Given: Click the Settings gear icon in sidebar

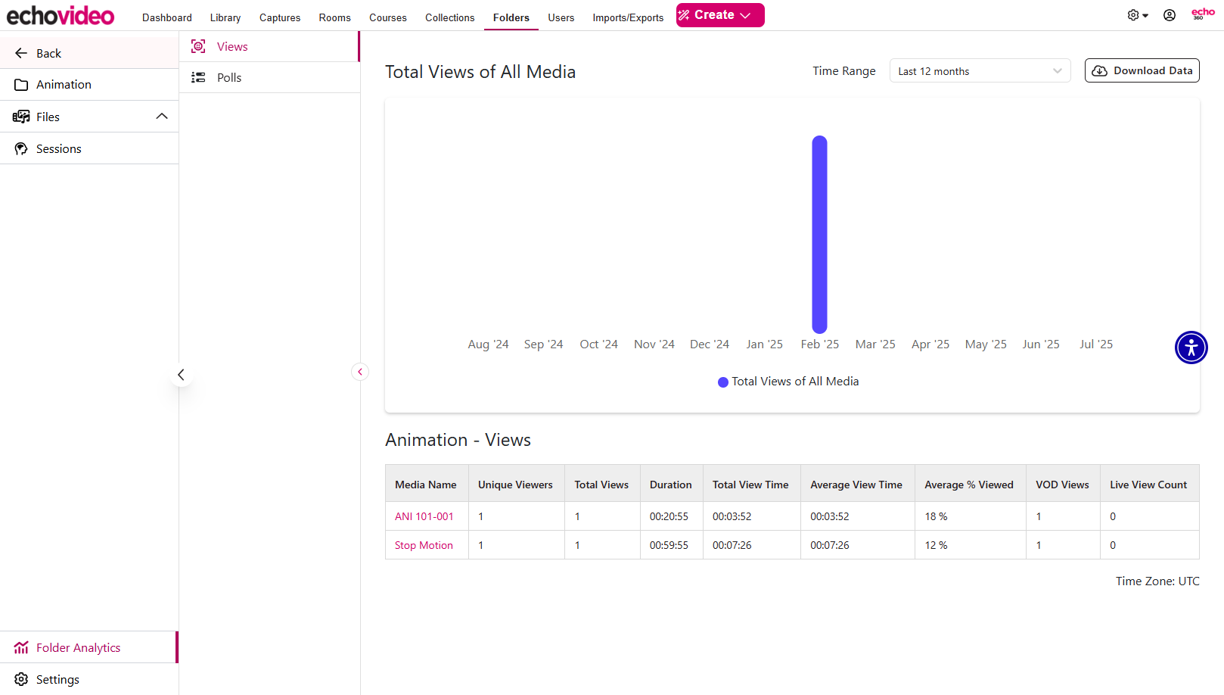Looking at the screenshot, I should point(21,679).
